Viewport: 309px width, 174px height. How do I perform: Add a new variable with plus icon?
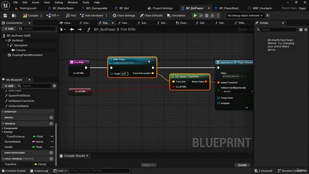tap(51, 124)
